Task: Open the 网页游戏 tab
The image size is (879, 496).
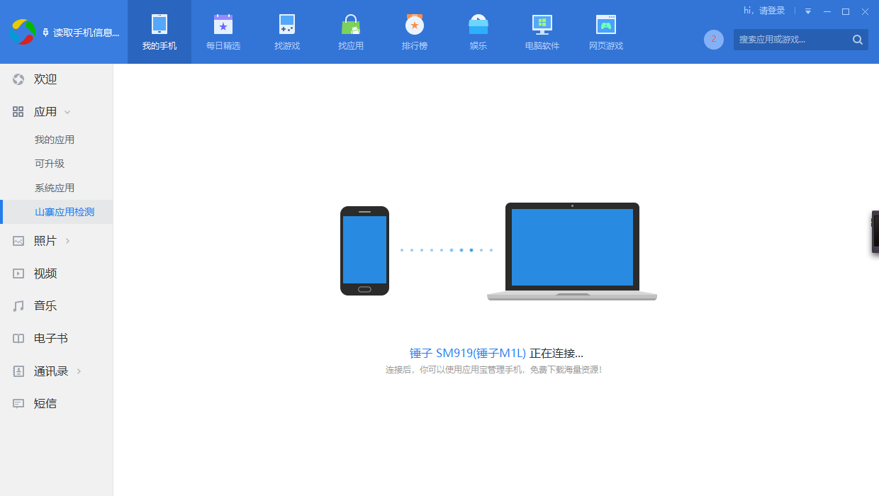Action: (x=606, y=32)
